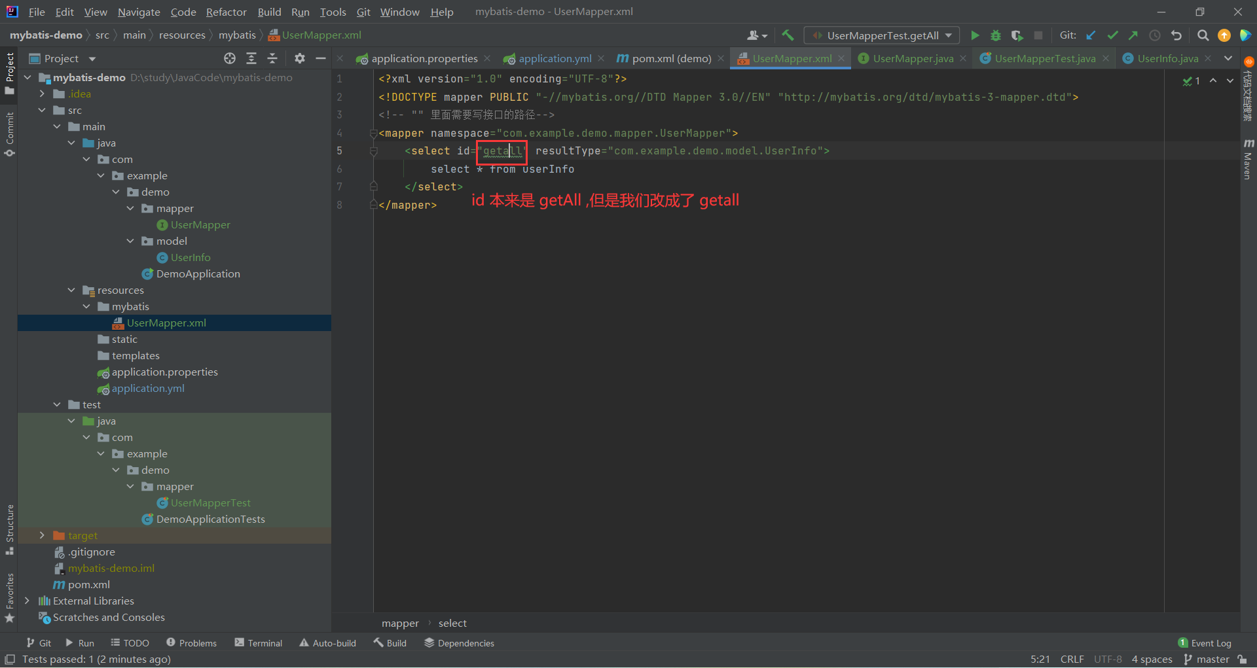Viewport: 1257px width, 668px height.
Task: Switch to pom.xml (demo) tab
Action: point(671,58)
